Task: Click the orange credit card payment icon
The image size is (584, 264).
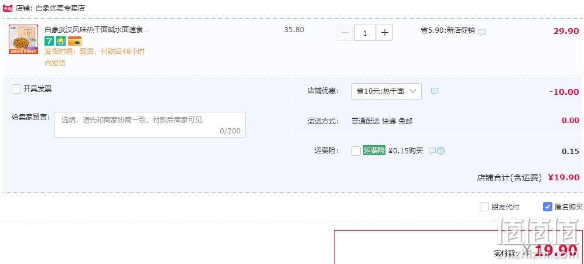Action: tap(74, 41)
